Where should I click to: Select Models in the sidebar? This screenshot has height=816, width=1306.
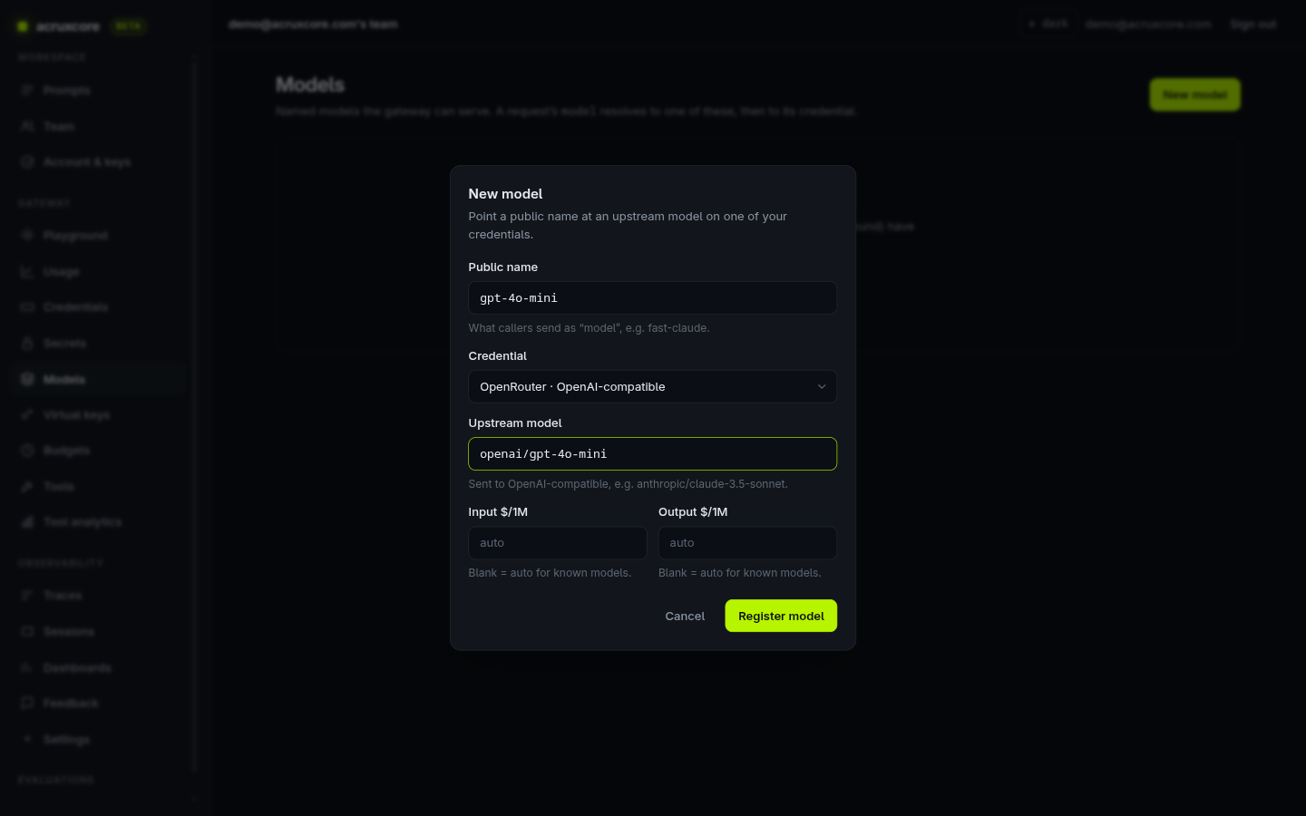[x=100, y=379]
